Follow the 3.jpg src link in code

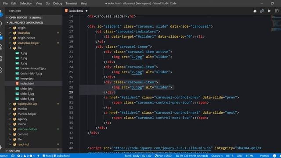(137, 87)
